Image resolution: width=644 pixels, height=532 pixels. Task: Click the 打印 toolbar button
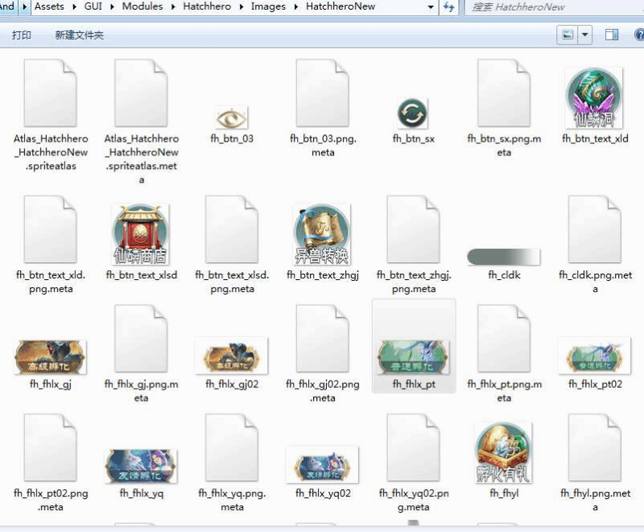point(22,35)
